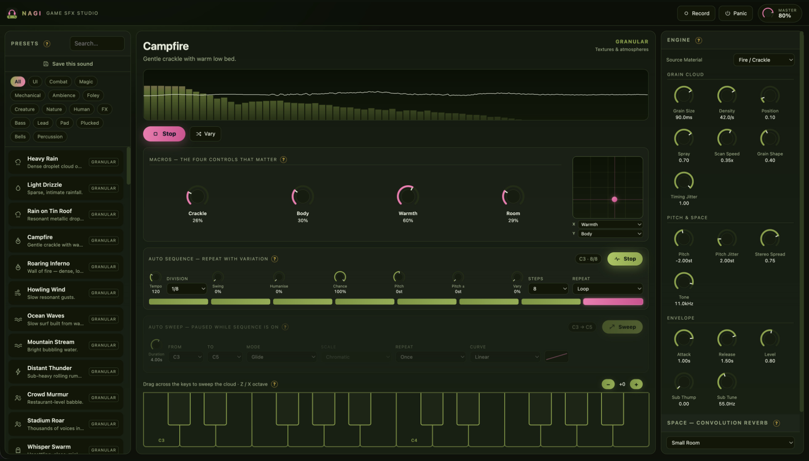809x461 pixels.
Task: Click the Warmth macro knob
Action: (407, 196)
